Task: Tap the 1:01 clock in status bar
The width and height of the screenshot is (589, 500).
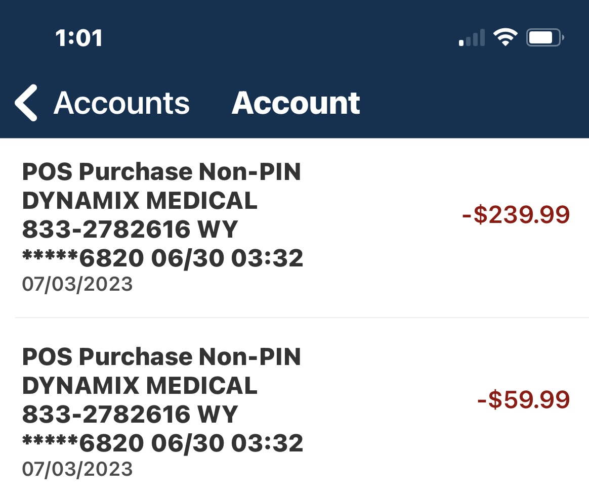Action: (x=79, y=38)
